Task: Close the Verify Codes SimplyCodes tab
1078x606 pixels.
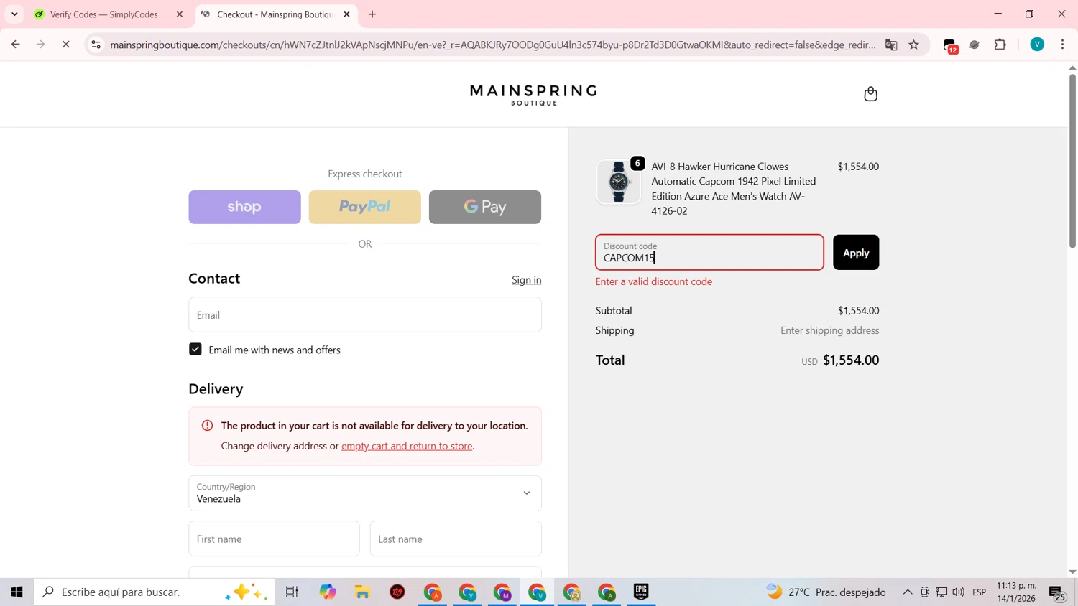Action: (180, 14)
